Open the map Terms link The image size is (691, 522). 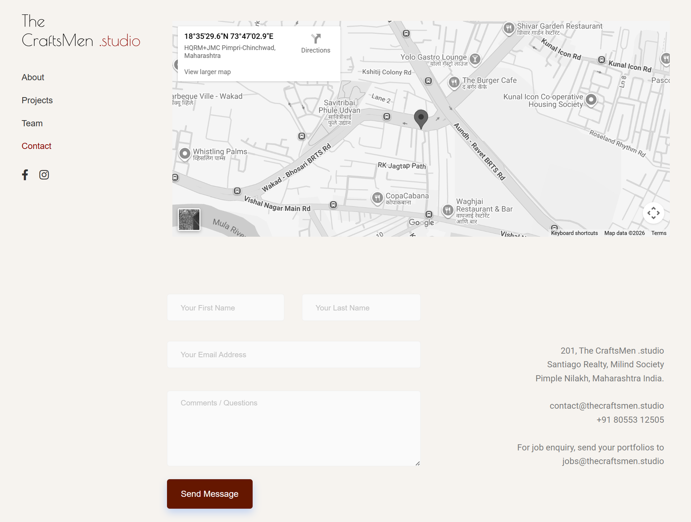coord(659,233)
